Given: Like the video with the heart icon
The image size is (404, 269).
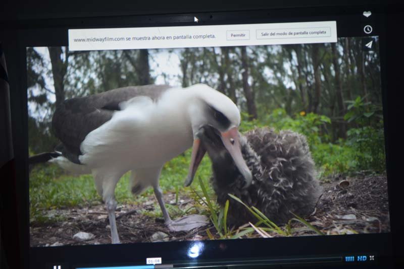Looking at the screenshot, I should coord(367,14).
